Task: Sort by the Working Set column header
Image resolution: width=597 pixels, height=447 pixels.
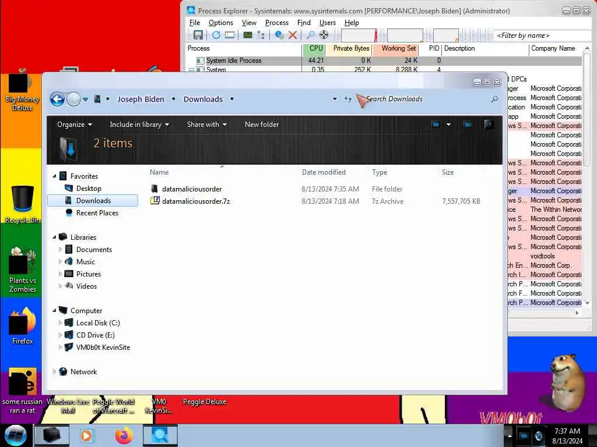Action: coord(395,49)
